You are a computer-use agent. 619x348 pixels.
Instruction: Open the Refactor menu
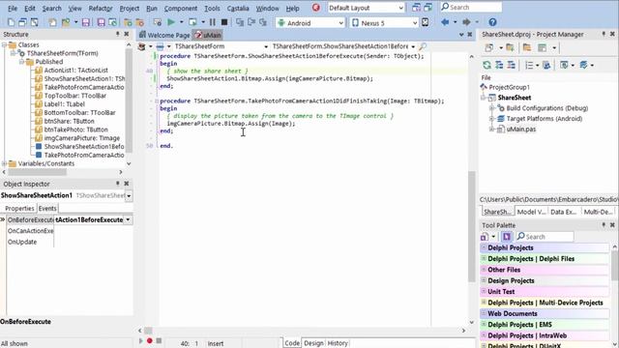[101, 9]
